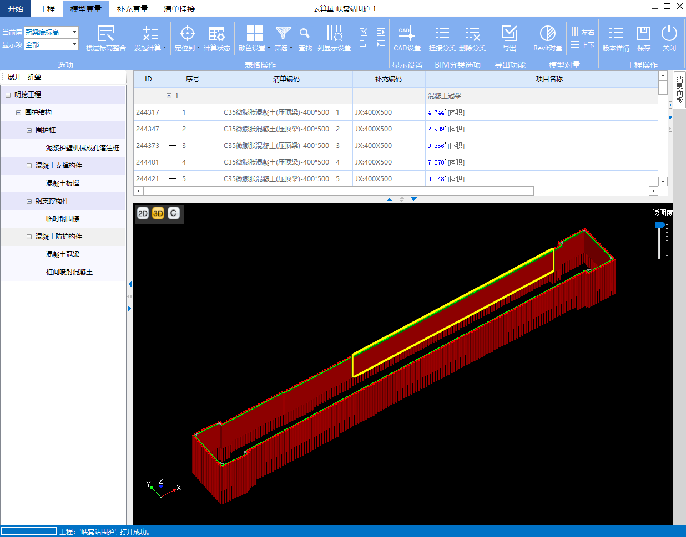Viewport: 686px width, 537px height.
Task: Open 工程 tab
Action: point(47,8)
